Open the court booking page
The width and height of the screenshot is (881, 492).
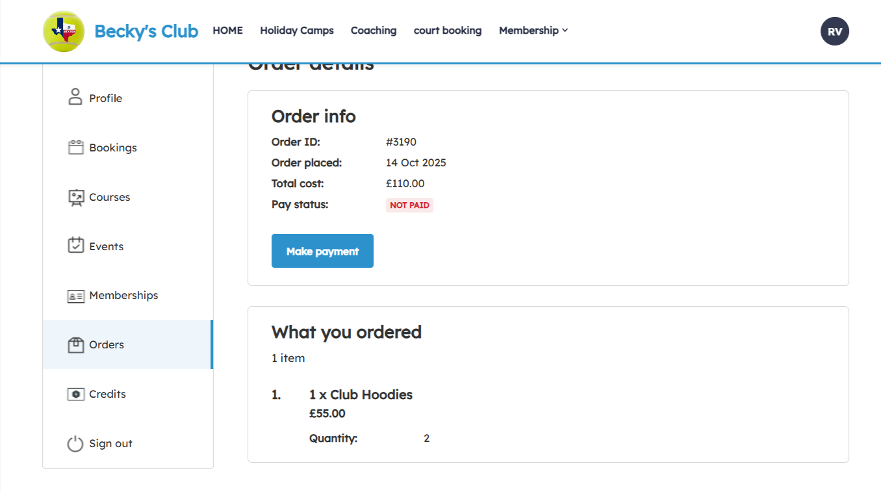[448, 31]
